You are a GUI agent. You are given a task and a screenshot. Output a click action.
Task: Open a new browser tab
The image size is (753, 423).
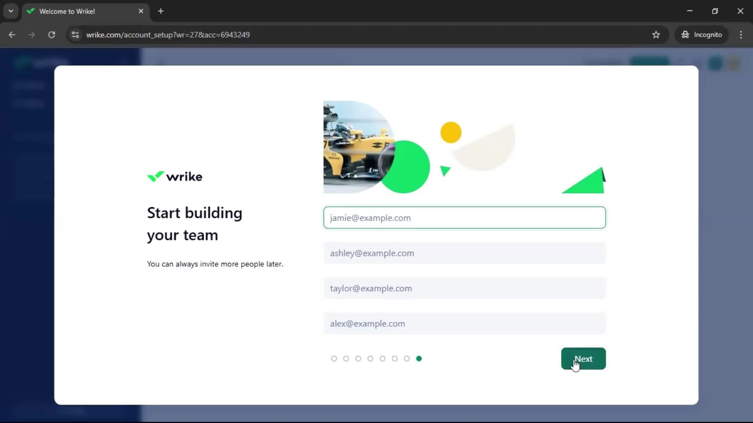click(x=161, y=11)
